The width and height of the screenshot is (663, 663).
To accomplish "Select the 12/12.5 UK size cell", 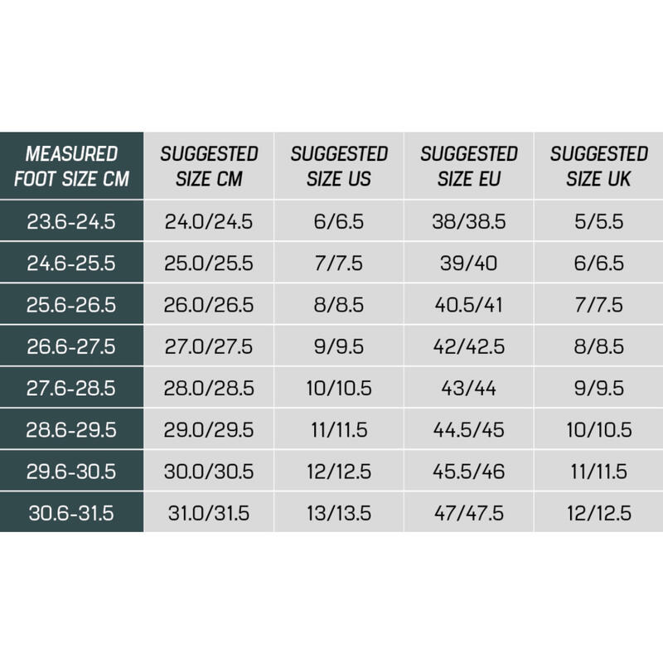I will (x=598, y=512).
